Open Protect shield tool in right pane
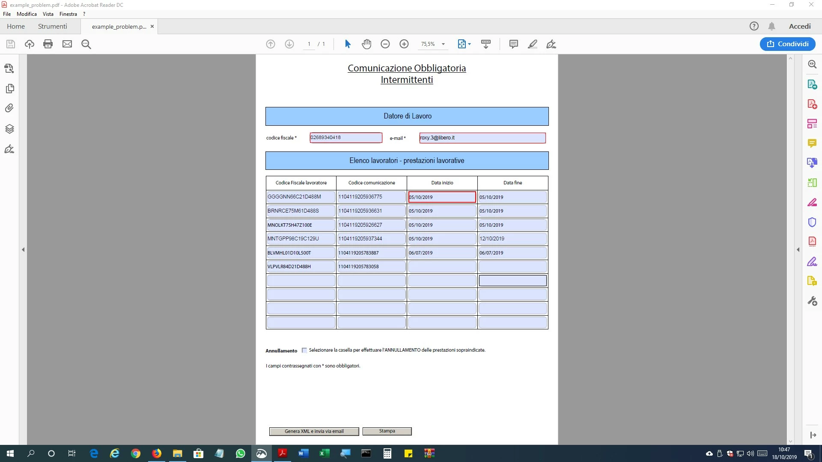Image resolution: width=822 pixels, height=462 pixels. pyautogui.click(x=812, y=222)
